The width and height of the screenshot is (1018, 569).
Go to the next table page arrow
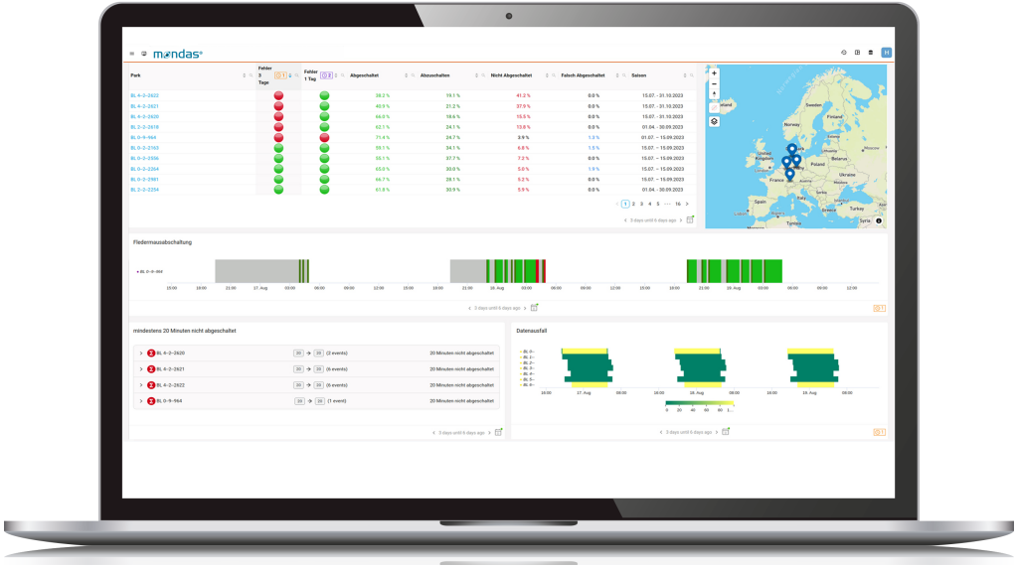click(x=687, y=204)
